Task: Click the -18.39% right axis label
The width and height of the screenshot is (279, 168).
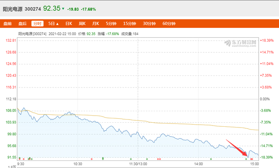Action: (x=266, y=157)
